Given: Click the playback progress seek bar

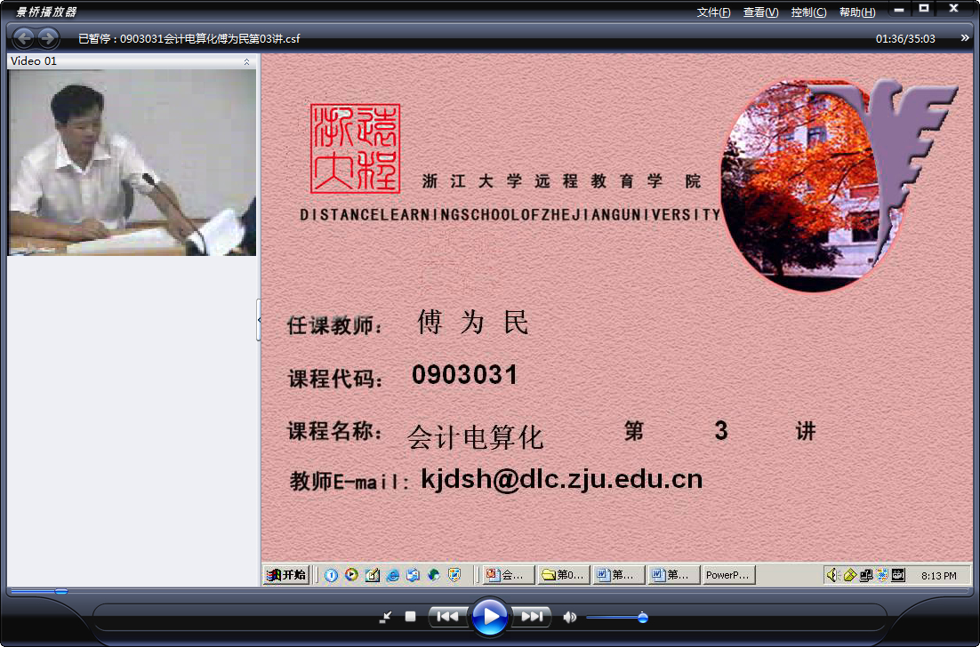Looking at the screenshot, I should (x=489, y=591).
